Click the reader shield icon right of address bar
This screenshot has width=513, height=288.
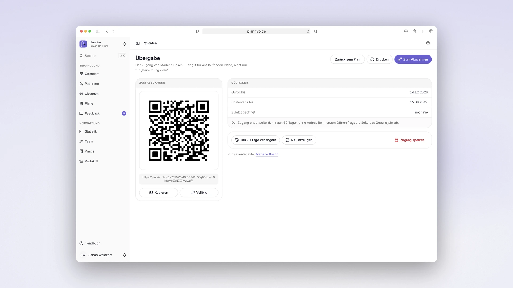click(316, 31)
